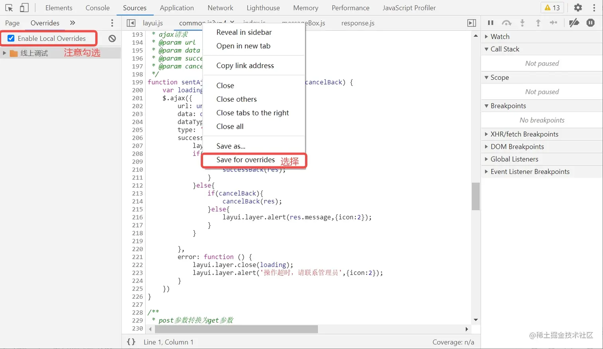Screen dimensions: 603x349
Task: Hide the navigator panel icon
Action: (x=131, y=23)
